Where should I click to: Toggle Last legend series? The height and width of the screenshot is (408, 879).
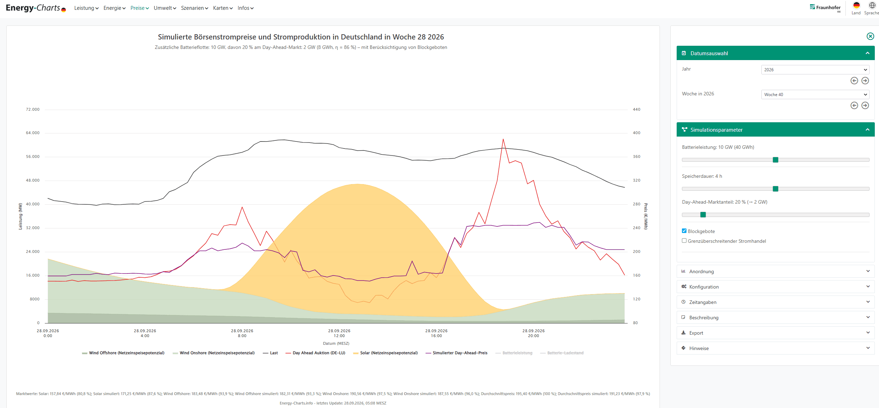(270, 353)
